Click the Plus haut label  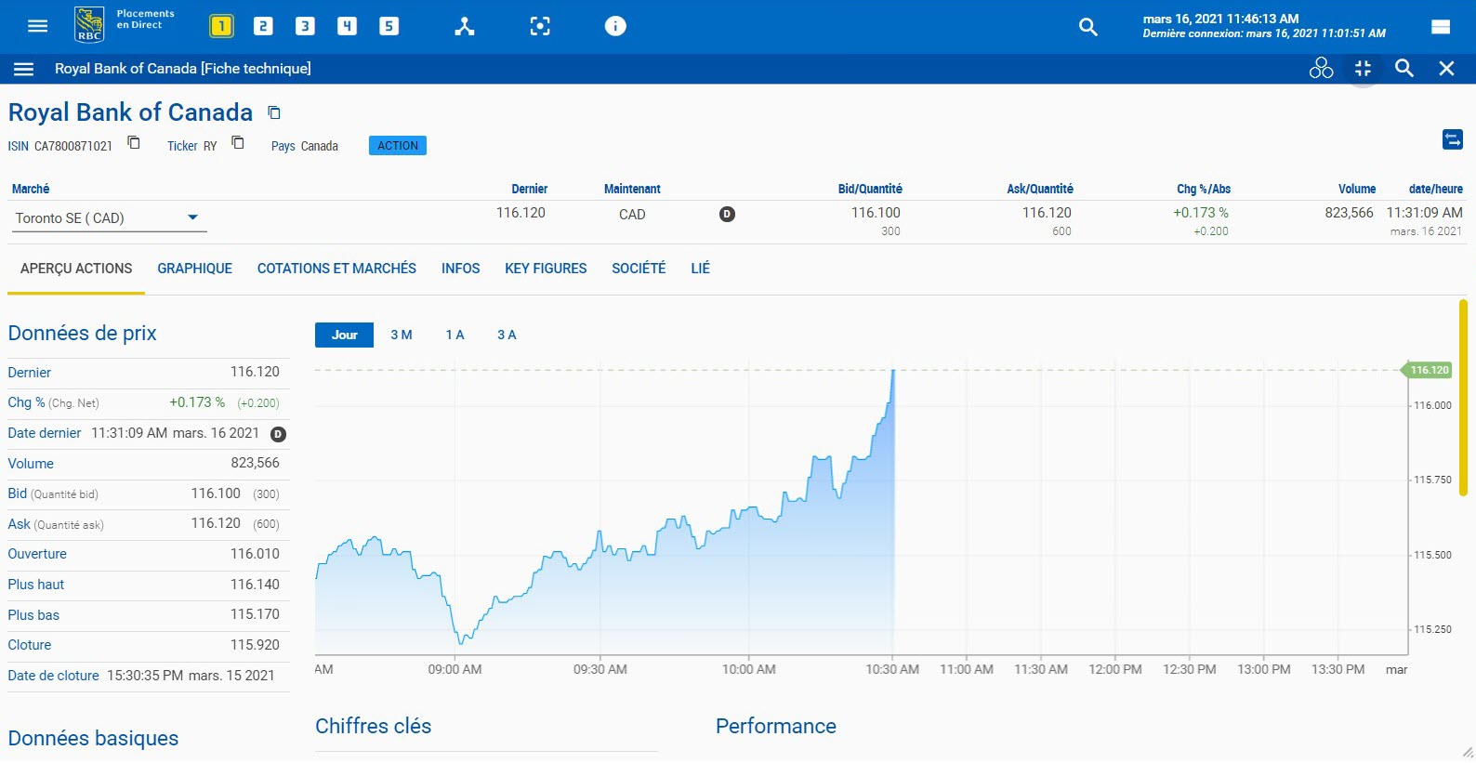[x=36, y=585]
